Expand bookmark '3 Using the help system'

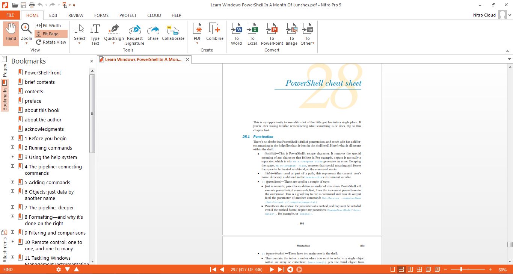[13, 157]
